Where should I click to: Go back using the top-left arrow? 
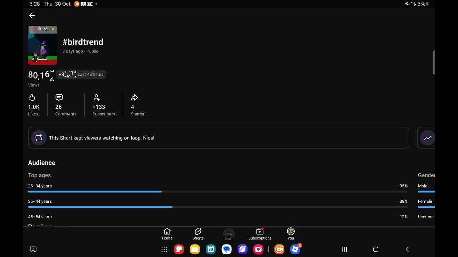32,15
